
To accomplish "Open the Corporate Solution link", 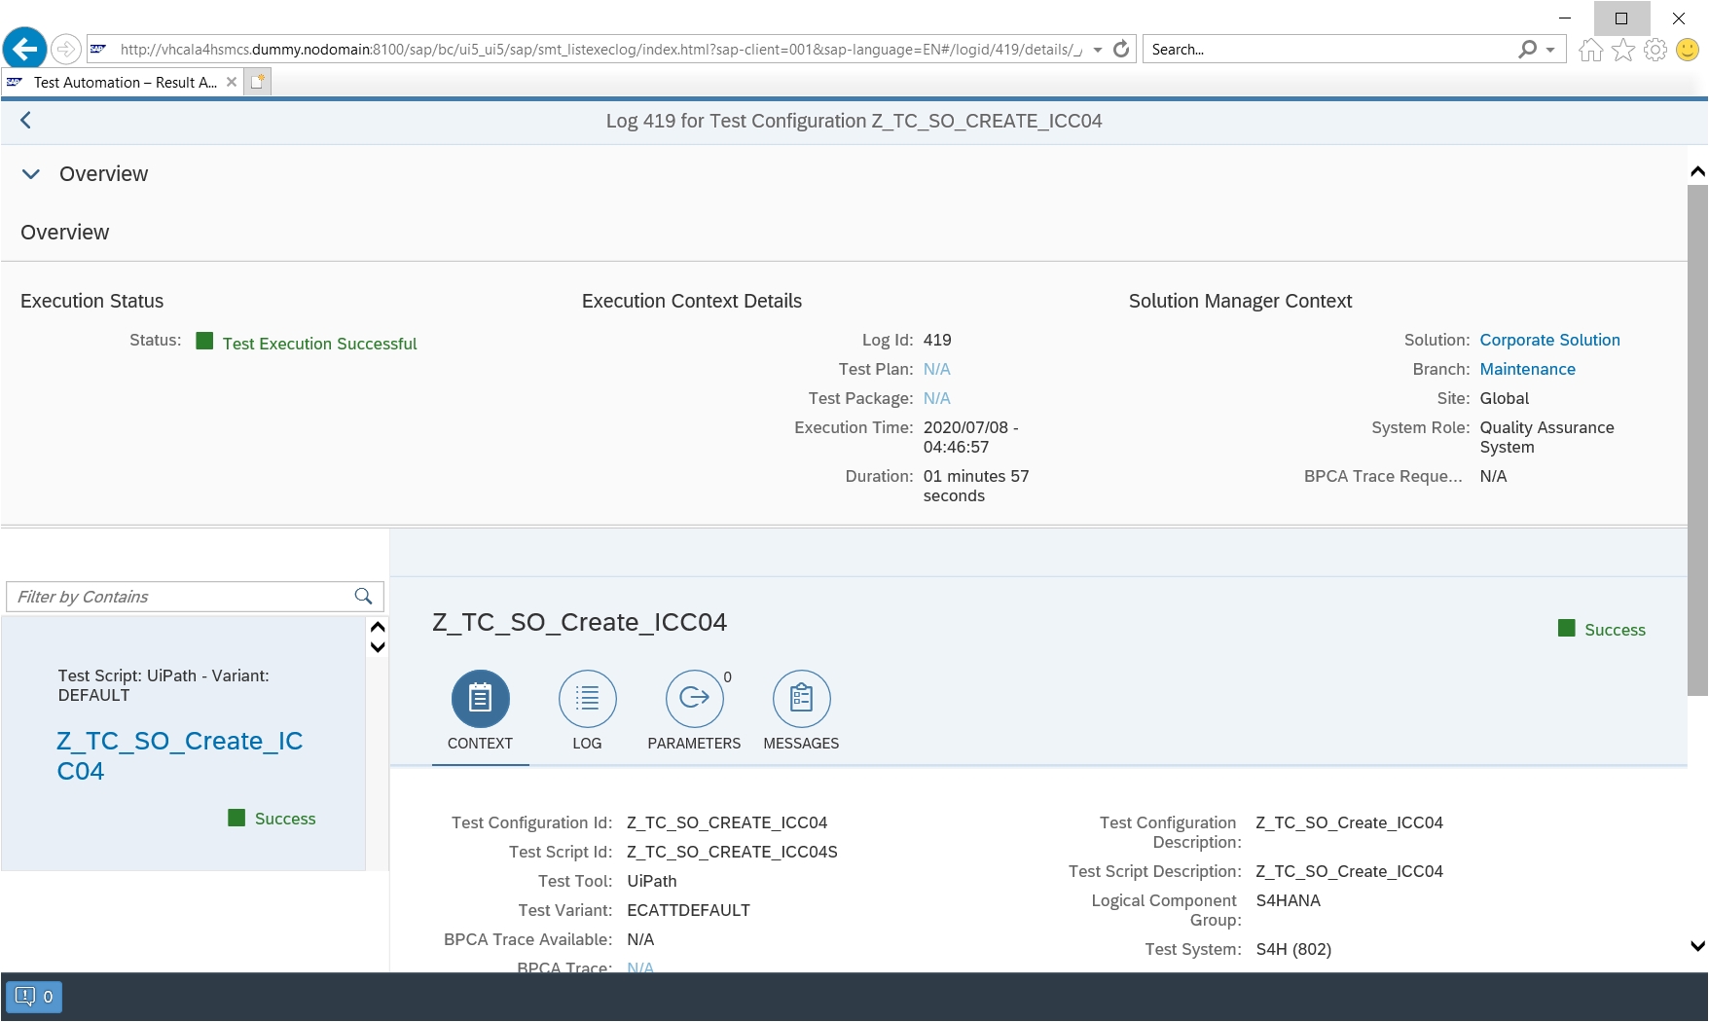I will point(1549,340).
